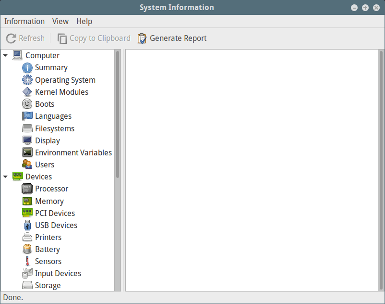Screen dimensions: 385x304
Task: Click the Generate Report label
Action: point(178,38)
